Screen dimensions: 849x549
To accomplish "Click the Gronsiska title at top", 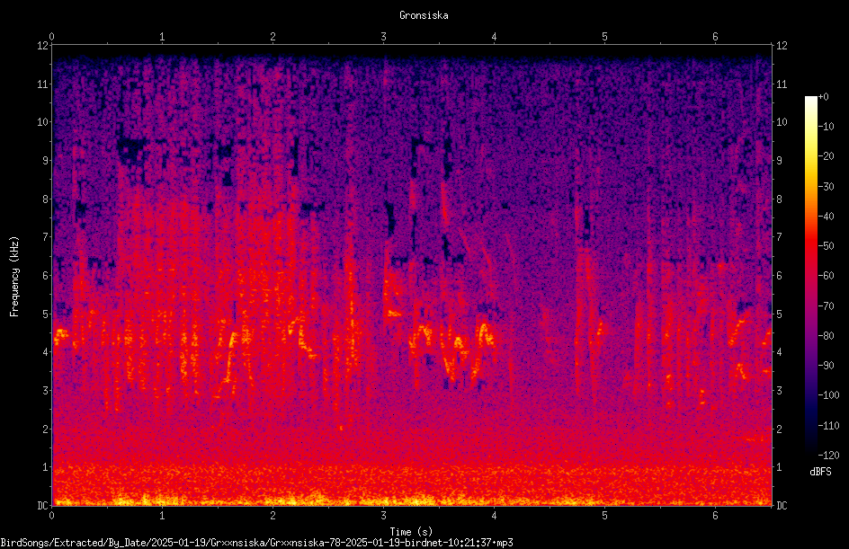I will point(424,15).
